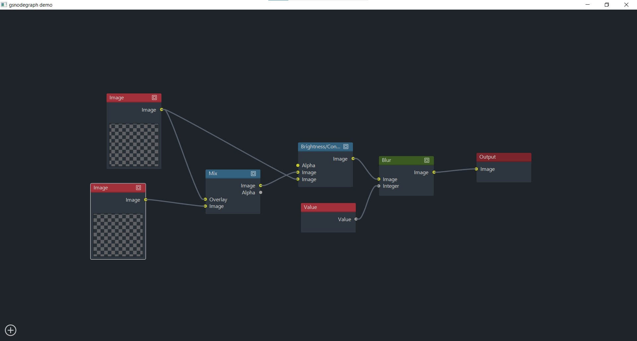637x341 pixels.
Task: Click the 'Integer' label in Blur node
Action: click(391, 186)
